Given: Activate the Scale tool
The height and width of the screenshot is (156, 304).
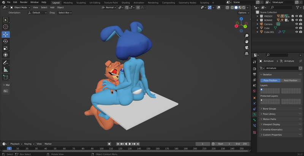Looking at the screenshot, I should tap(6, 48).
